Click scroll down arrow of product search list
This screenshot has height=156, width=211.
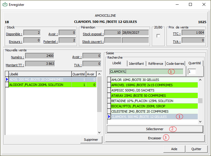point(200,122)
